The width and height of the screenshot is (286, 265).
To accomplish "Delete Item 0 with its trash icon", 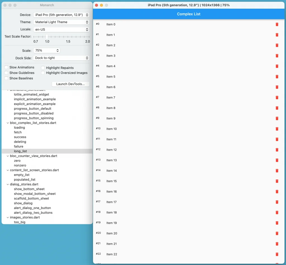I will 277,25.
